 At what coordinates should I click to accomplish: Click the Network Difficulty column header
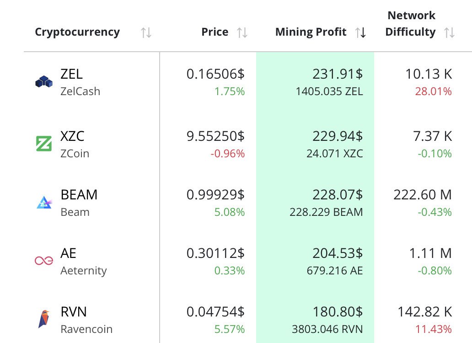tap(411, 24)
